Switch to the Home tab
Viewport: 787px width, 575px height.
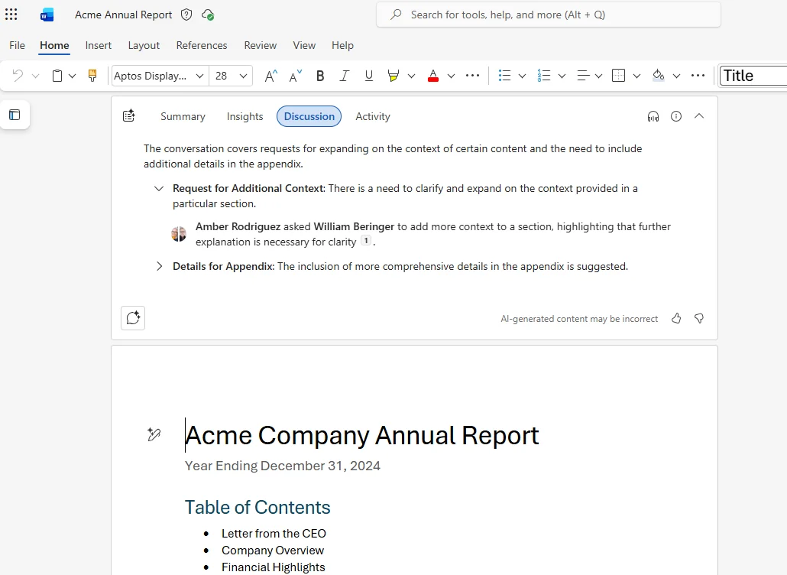click(54, 45)
